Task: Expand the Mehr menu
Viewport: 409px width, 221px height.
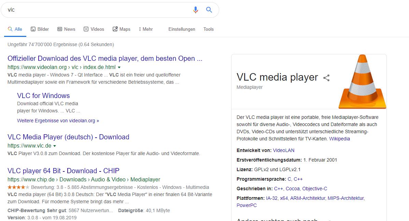Action: click(146, 29)
